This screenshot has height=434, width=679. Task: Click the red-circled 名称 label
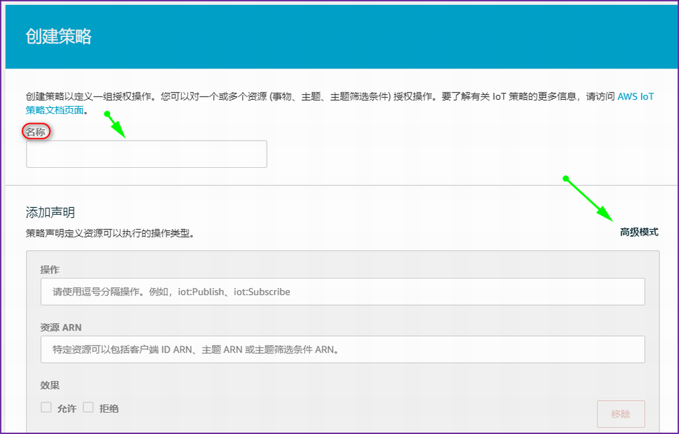pyautogui.click(x=35, y=132)
